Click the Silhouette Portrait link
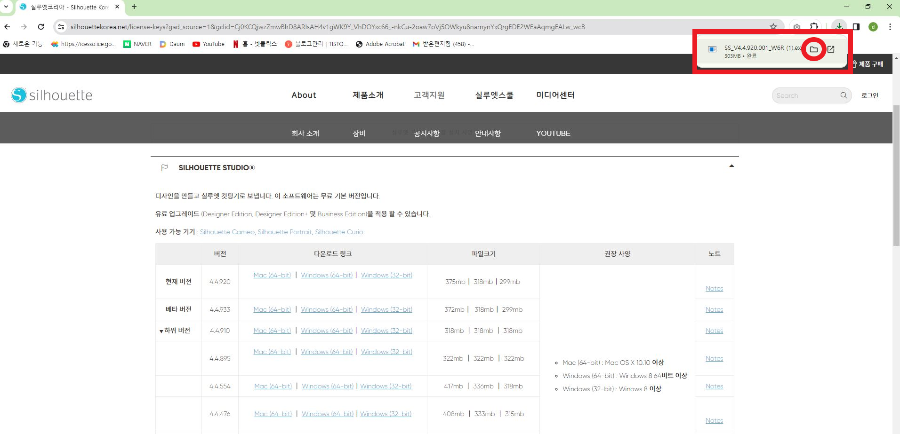Image resolution: width=900 pixels, height=434 pixels. pos(285,232)
